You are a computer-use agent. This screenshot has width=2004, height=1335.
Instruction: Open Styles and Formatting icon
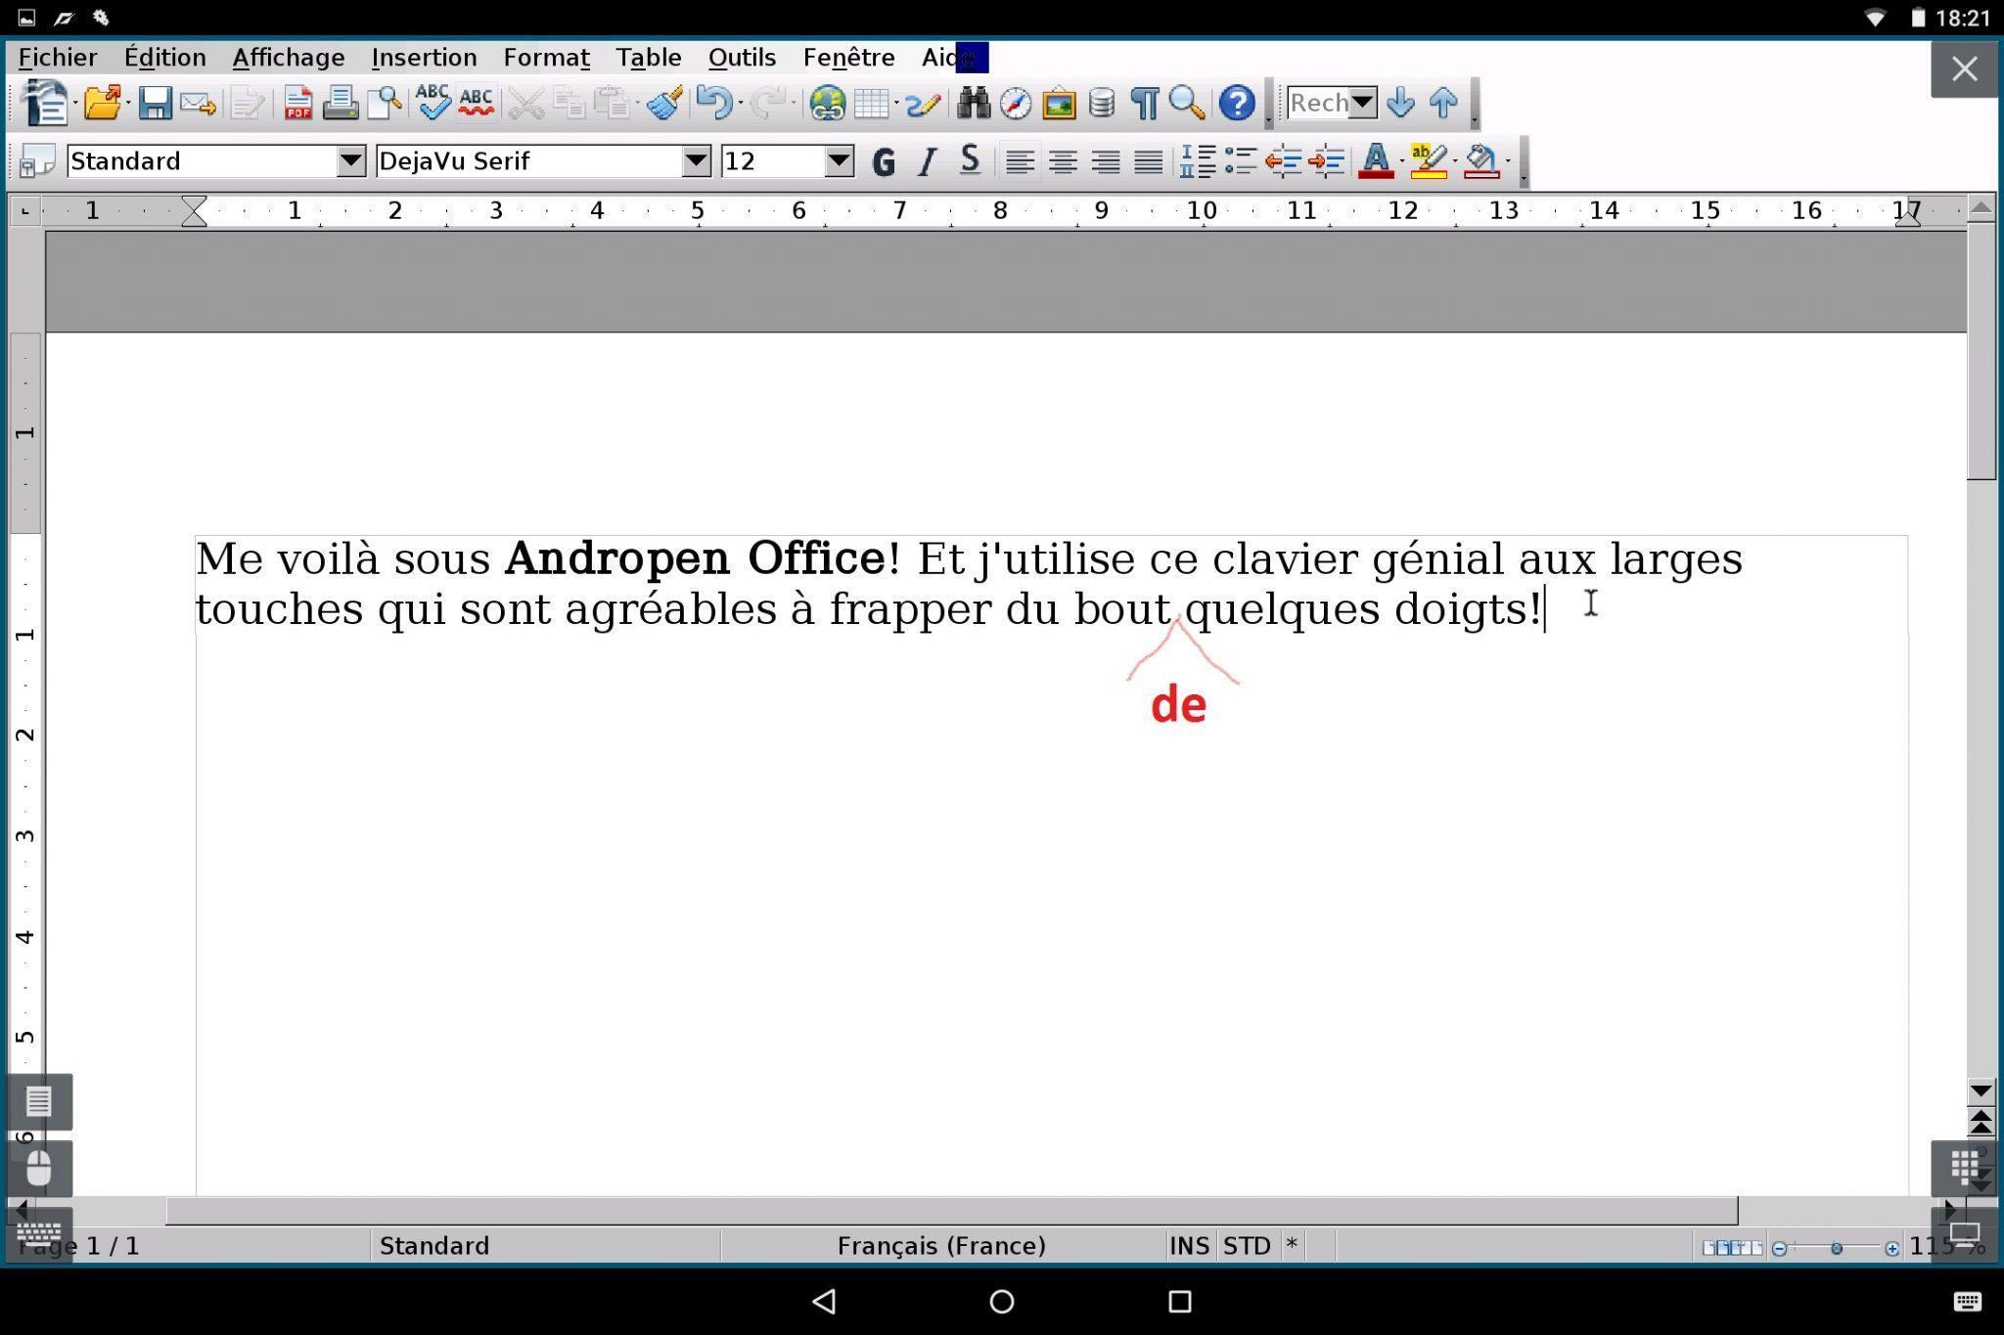pyautogui.click(x=36, y=161)
